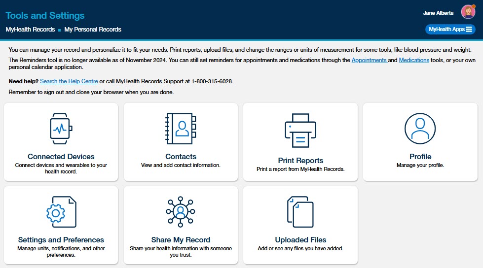
Task: Click the Tools and Settings page title
Action: tap(45, 16)
